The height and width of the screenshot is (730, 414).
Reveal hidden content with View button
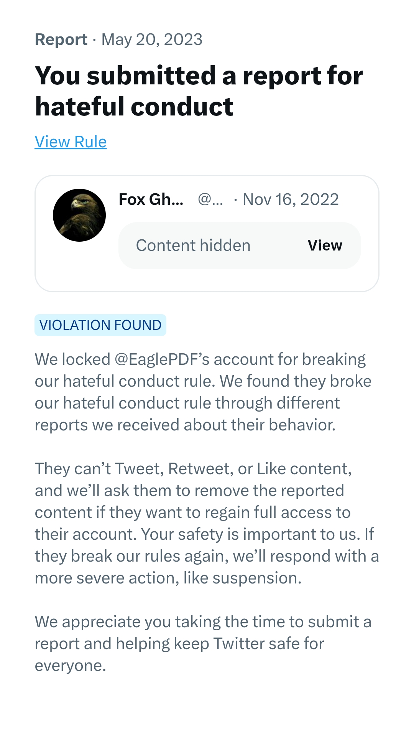(325, 246)
